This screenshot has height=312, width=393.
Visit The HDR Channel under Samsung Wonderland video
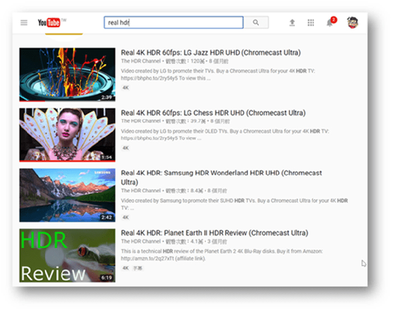(x=140, y=191)
